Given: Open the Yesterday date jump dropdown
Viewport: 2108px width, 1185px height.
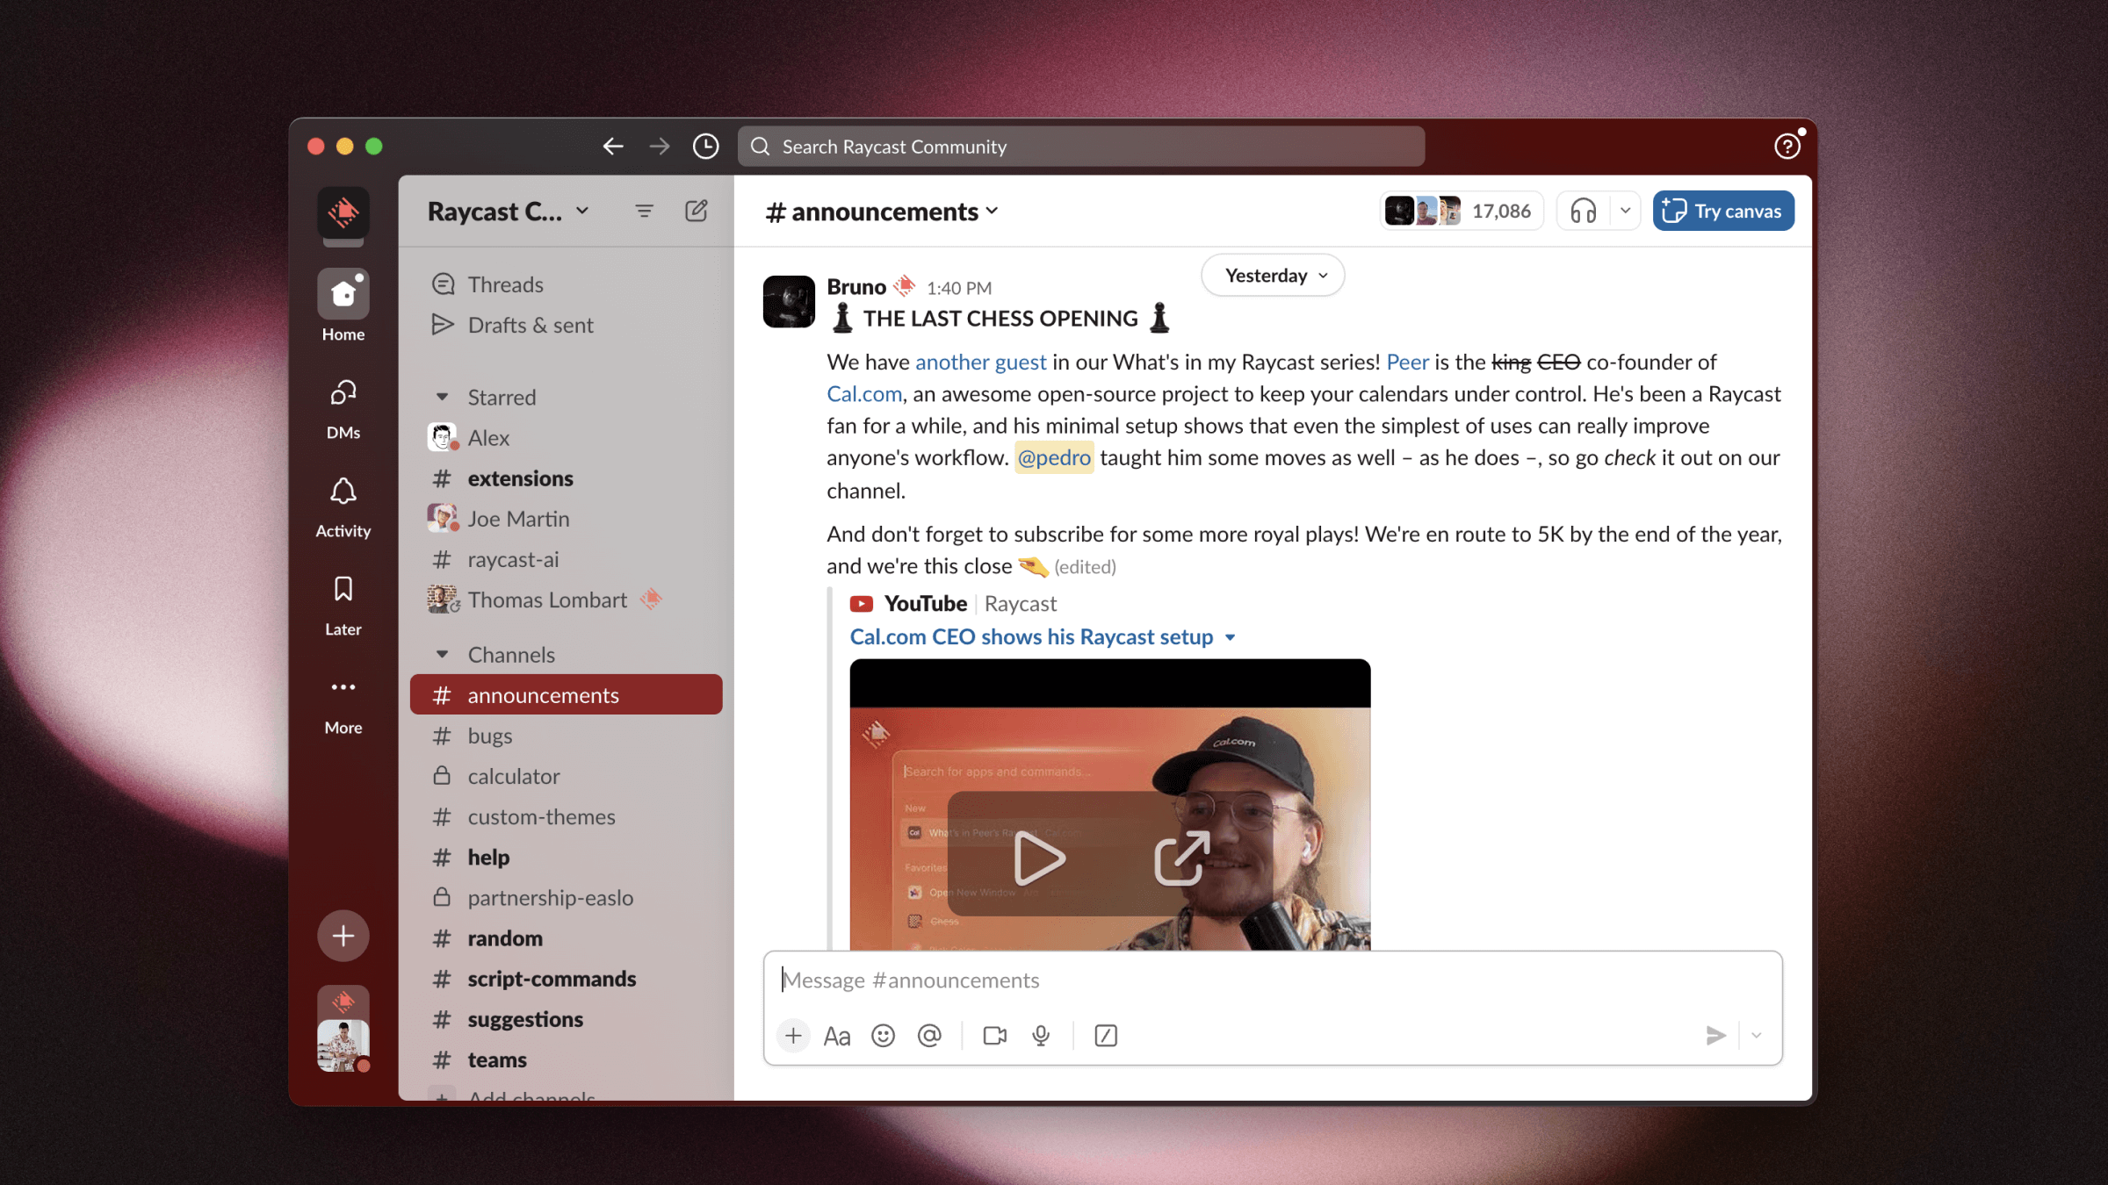Looking at the screenshot, I should [x=1273, y=276].
